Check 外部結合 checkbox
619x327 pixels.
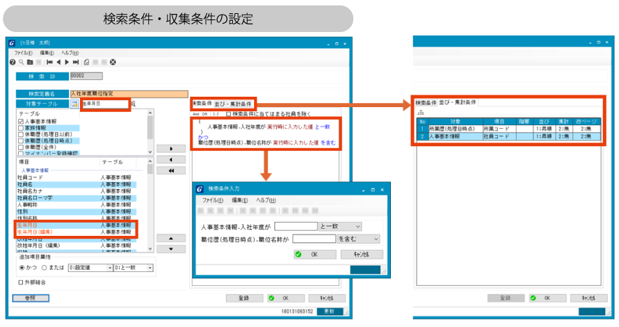click(21, 282)
